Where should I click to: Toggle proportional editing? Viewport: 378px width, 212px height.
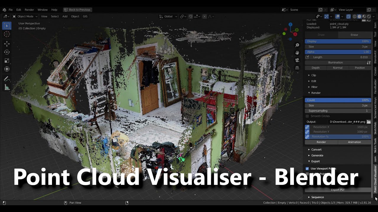tap(204, 16)
